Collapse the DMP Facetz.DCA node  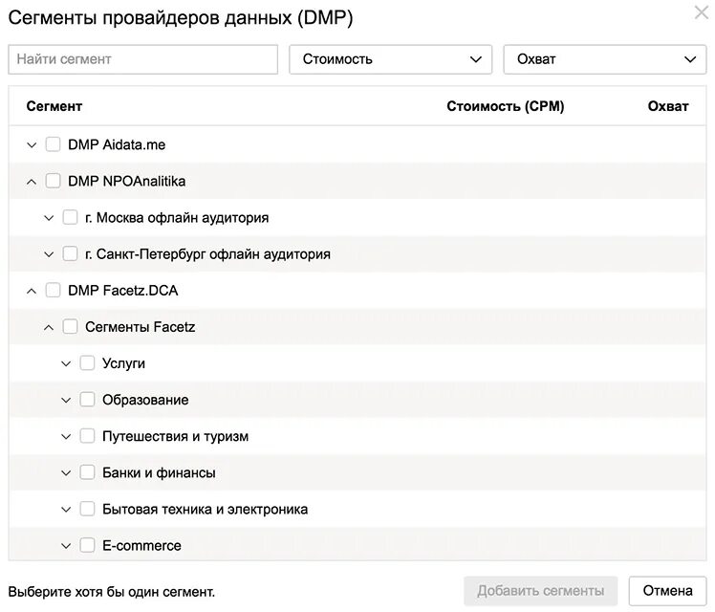pos(32,291)
